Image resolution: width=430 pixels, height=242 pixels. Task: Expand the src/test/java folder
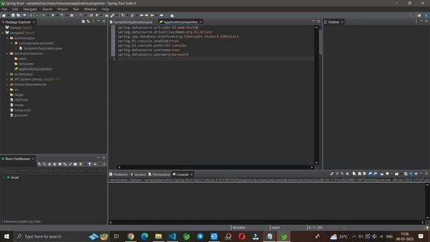(7, 74)
